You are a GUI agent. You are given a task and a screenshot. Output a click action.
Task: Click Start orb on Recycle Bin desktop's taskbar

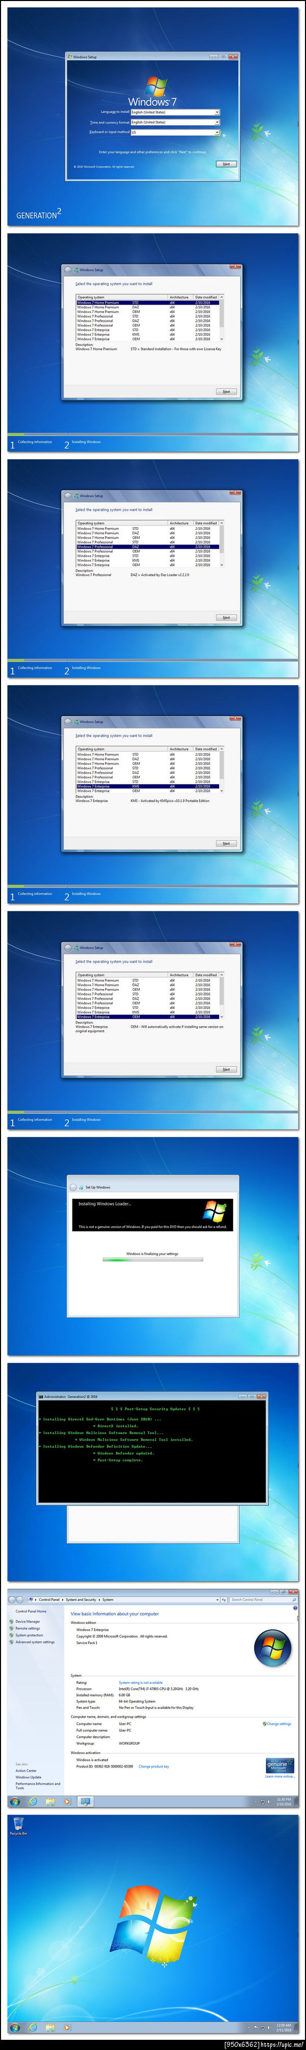coord(15,2028)
